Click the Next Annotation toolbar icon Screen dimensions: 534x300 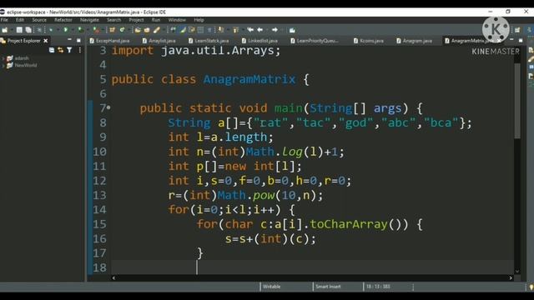pyautogui.click(x=220, y=30)
